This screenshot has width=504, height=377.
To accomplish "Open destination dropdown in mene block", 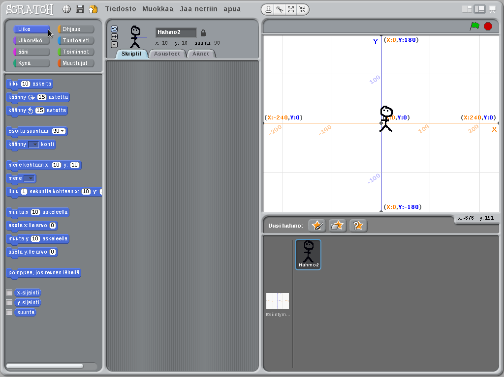I will (29, 178).
